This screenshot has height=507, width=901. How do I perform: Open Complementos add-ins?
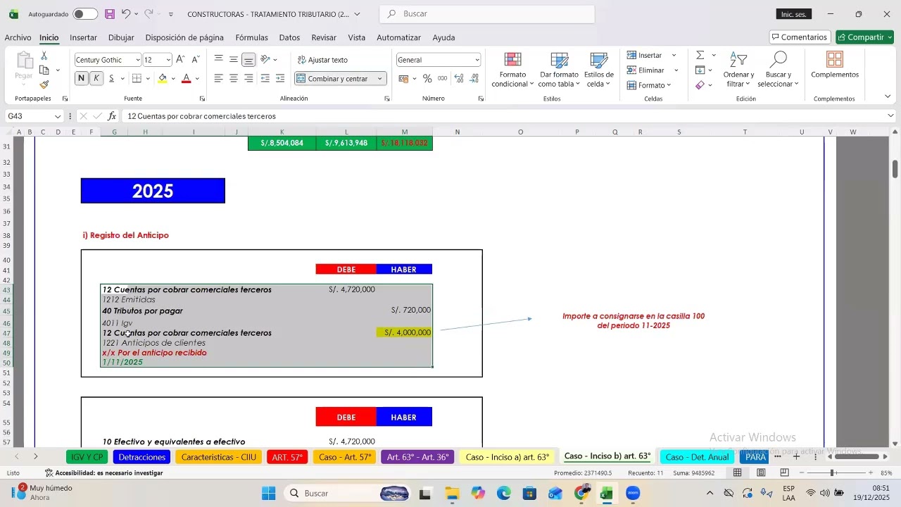(835, 64)
